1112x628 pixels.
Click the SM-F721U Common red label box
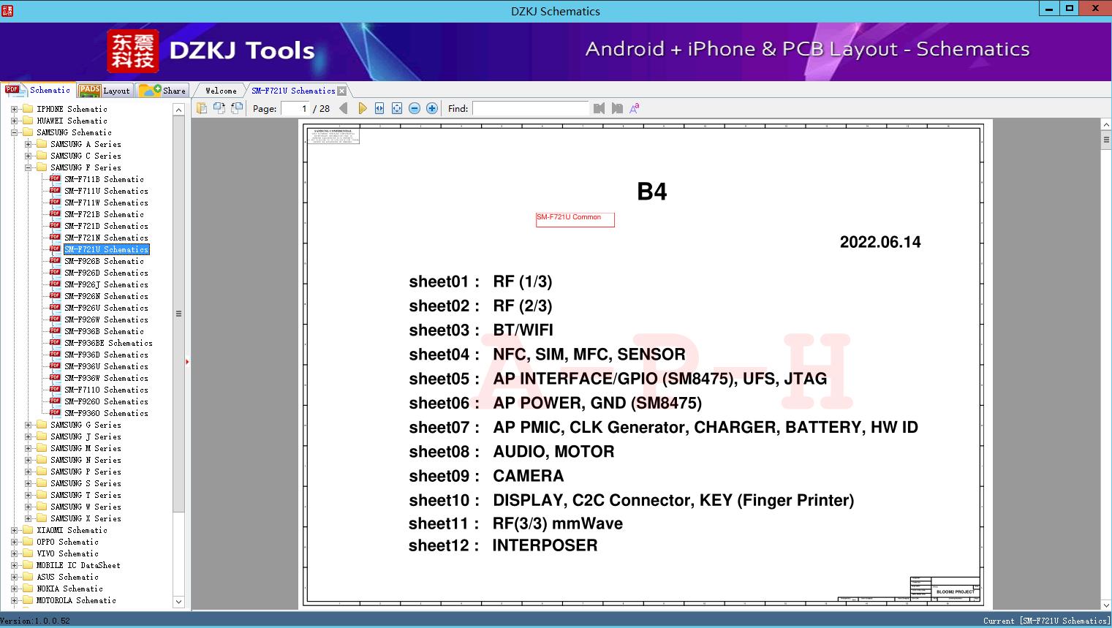point(575,220)
